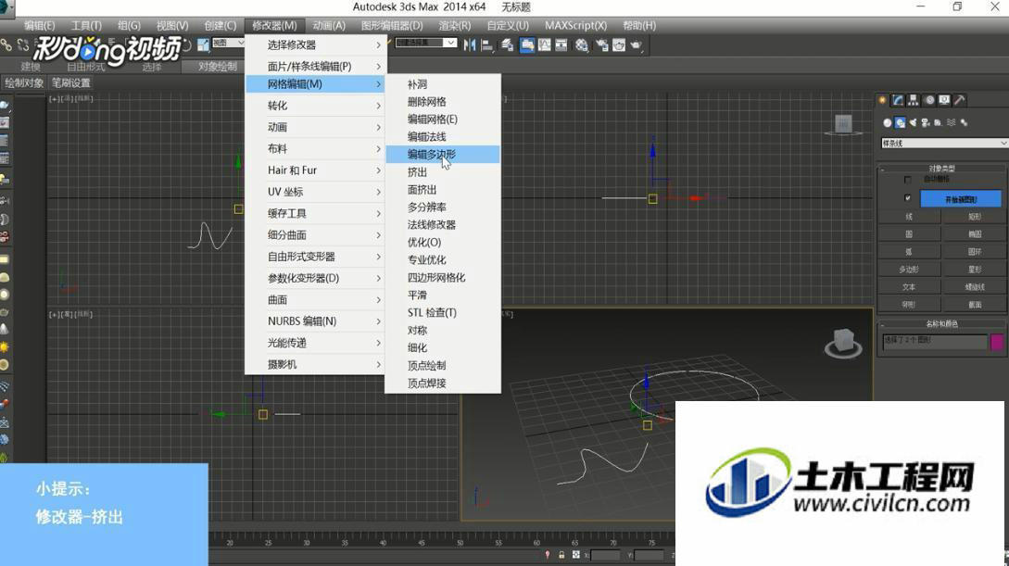Toggle the AutoGrid checkbox
1009x566 pixels.
pyautogui.click(x=907, y=180)
